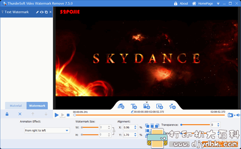
Task: Click the total duration 02:08:52.373
Action: 218,112
